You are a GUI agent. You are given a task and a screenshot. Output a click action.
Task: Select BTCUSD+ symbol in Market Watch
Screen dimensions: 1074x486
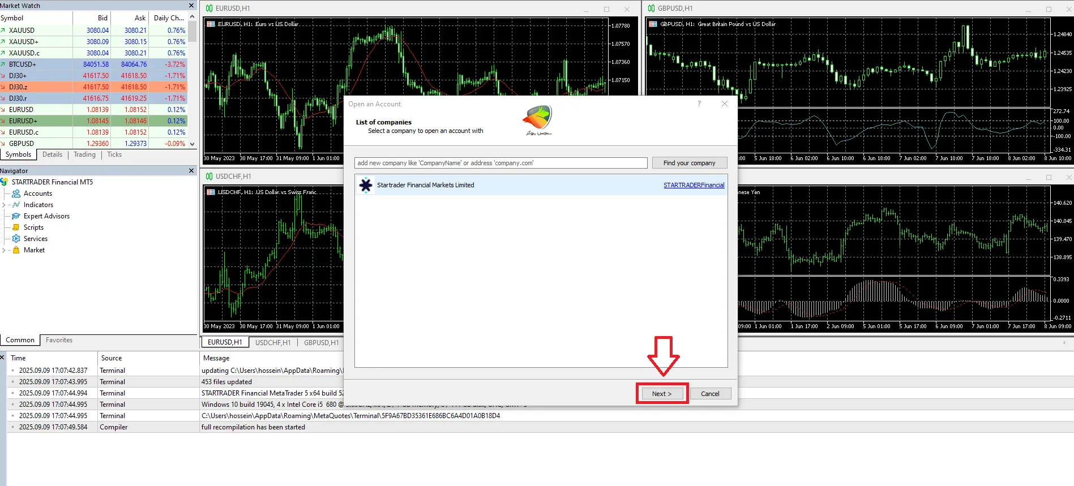23,64
